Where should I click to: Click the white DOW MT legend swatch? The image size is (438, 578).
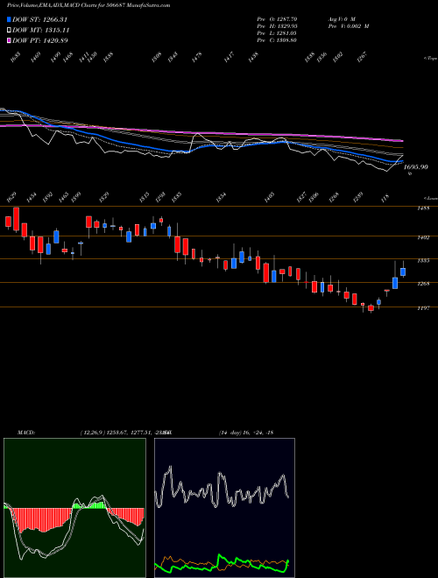pyautogui.click(x=10, y=31)
